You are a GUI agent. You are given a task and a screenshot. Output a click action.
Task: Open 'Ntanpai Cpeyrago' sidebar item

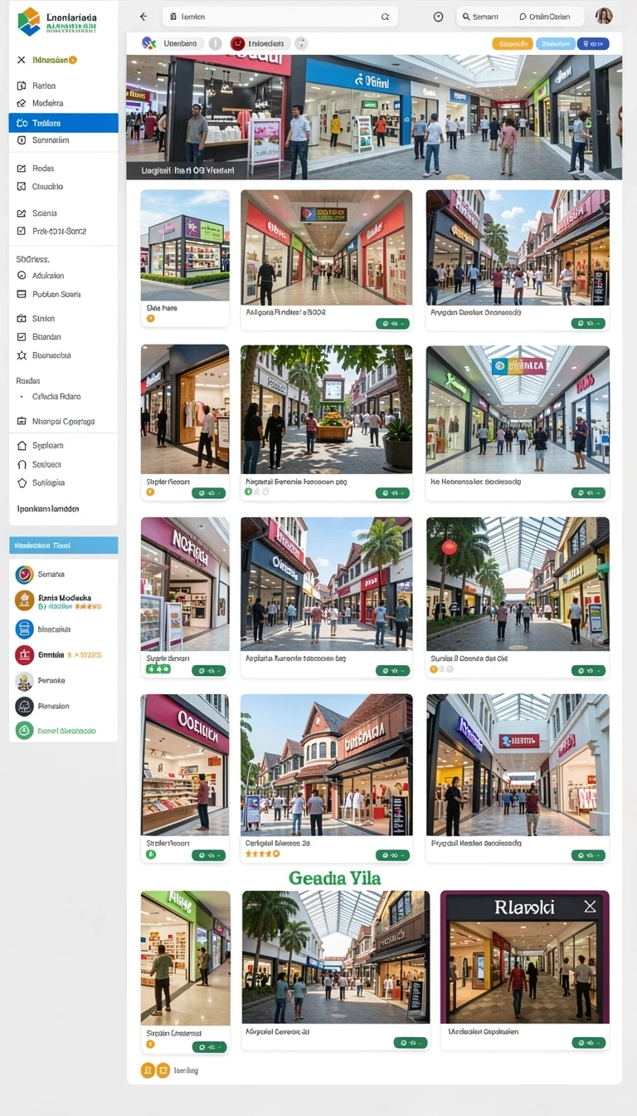pyautogui.click(x=63, y=421)
